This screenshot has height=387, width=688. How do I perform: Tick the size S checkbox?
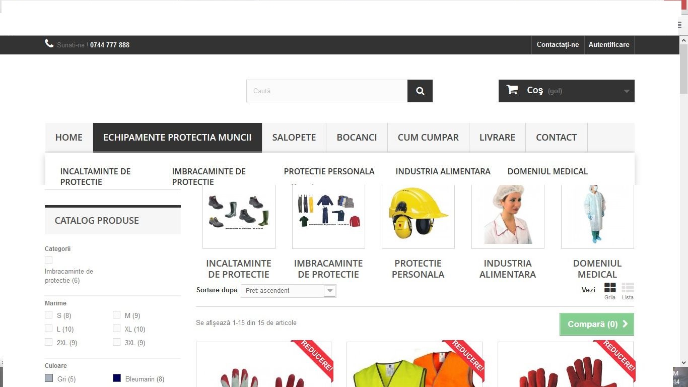pyautogui.click(x=48, y=315)
